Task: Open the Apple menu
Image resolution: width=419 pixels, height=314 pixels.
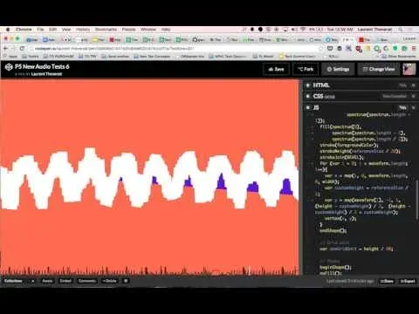Action: click(x=8, y=30)
